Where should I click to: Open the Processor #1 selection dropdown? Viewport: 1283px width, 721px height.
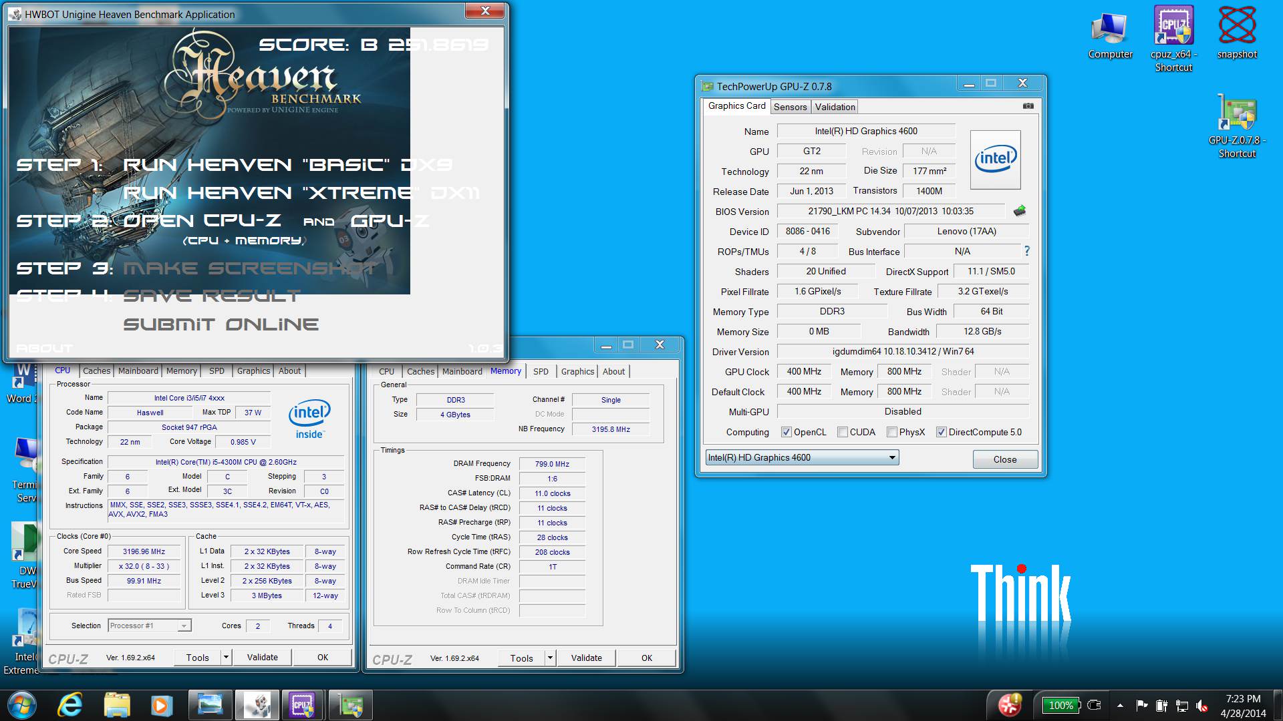150,626
